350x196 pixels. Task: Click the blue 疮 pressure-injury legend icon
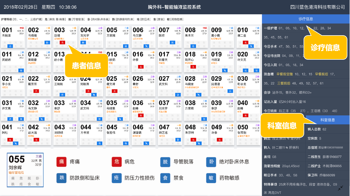[116, 178]
